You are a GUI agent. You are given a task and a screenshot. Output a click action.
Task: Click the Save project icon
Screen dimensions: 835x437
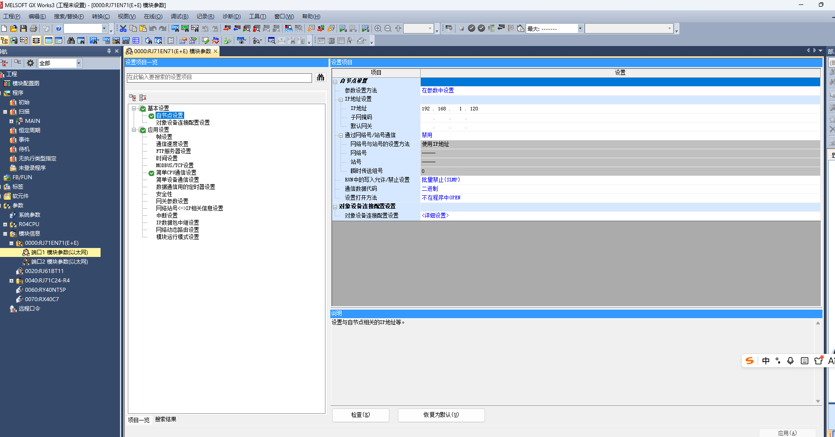pos(23,29)
